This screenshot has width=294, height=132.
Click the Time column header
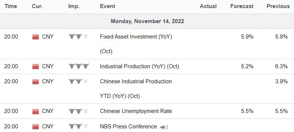pos(11,6)
